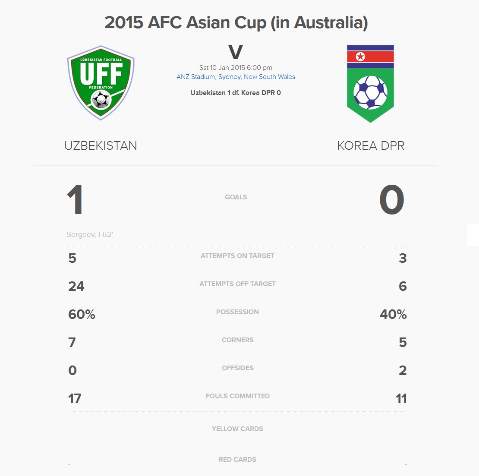
Task: Click the large 'V' versus symbol
Action: pyautogui.click(x=236, y=53)
